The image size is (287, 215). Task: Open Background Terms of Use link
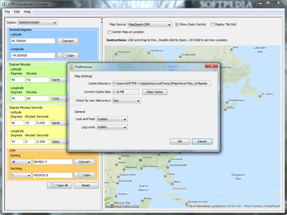122,206
